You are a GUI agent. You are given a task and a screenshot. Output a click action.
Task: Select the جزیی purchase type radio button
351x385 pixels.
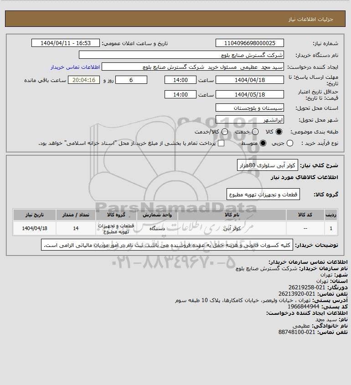click(x=290, y=143)
